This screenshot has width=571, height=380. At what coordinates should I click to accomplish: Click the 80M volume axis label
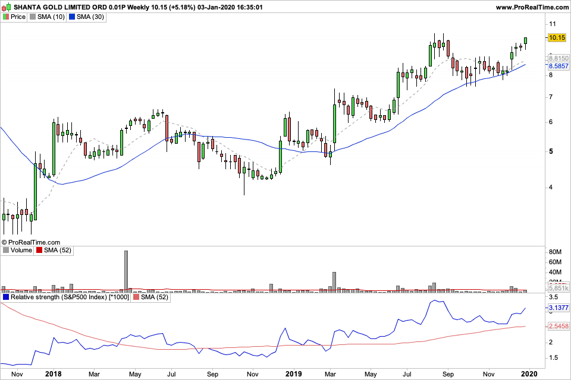click(555, 252)
